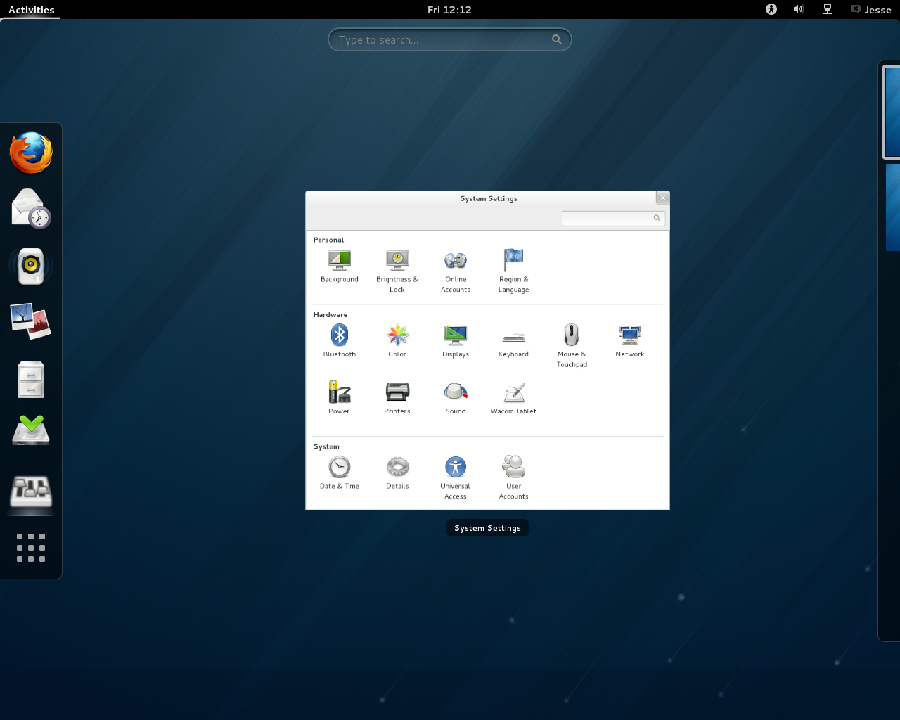
Task: Open the file cabinet Files app
Action: tap(31, 380)
